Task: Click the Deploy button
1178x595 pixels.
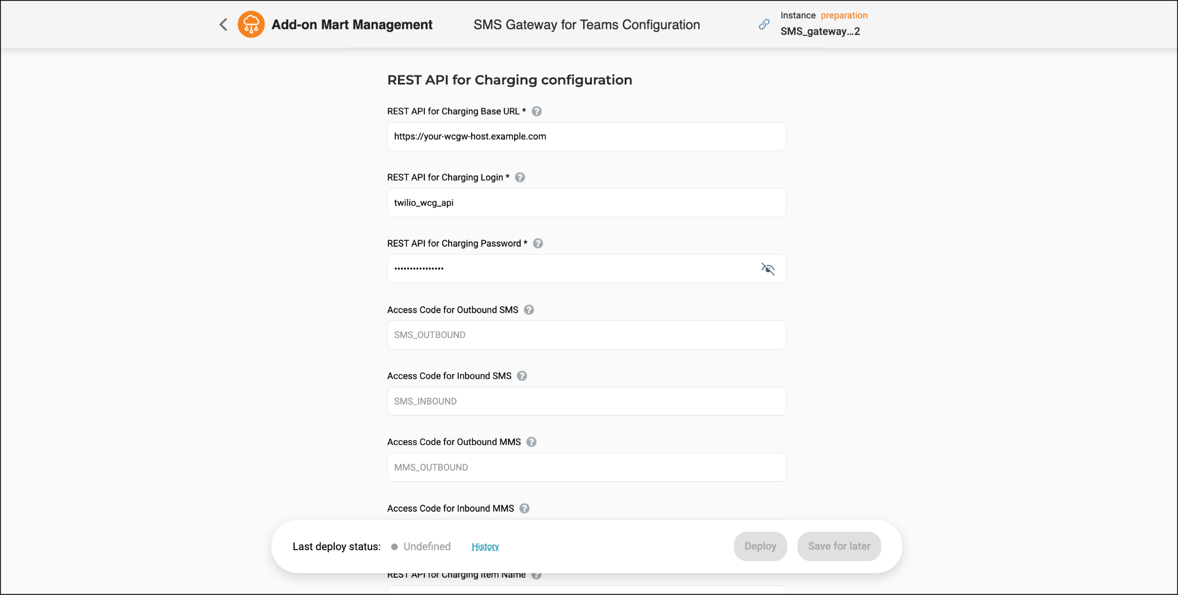Action: 760,547
